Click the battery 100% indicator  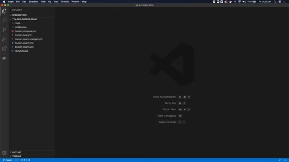(252, 2)
